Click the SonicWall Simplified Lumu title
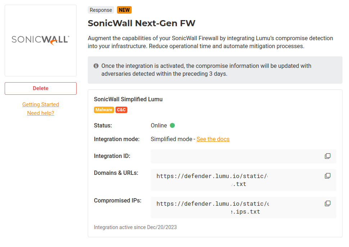The width and height of the screenshot is (349, 247). (x=128, y=99)
